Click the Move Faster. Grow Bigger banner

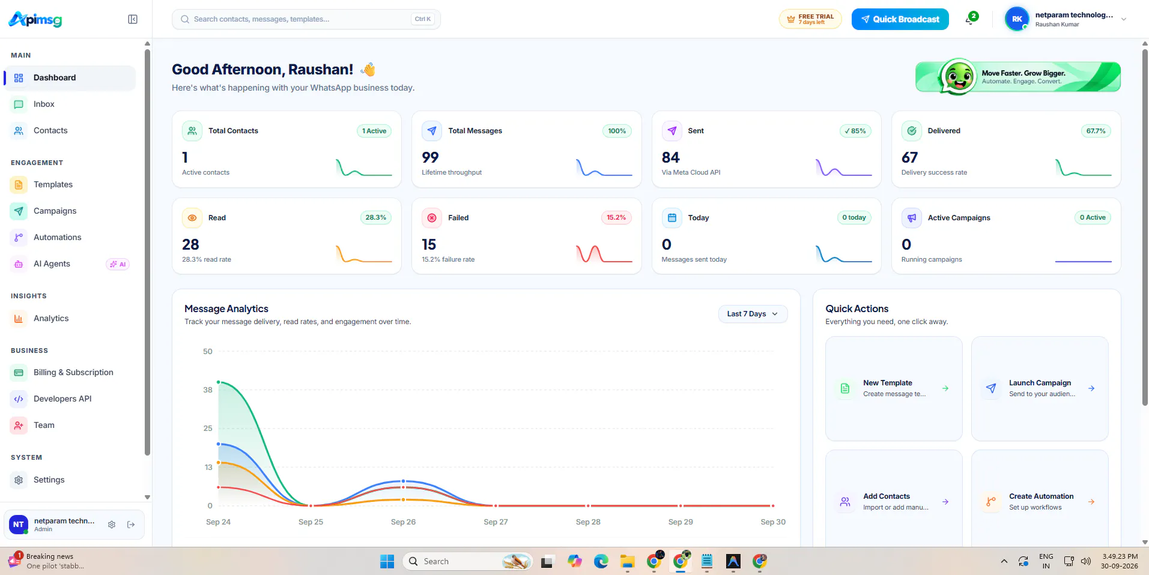click(x=1018, y=77)
